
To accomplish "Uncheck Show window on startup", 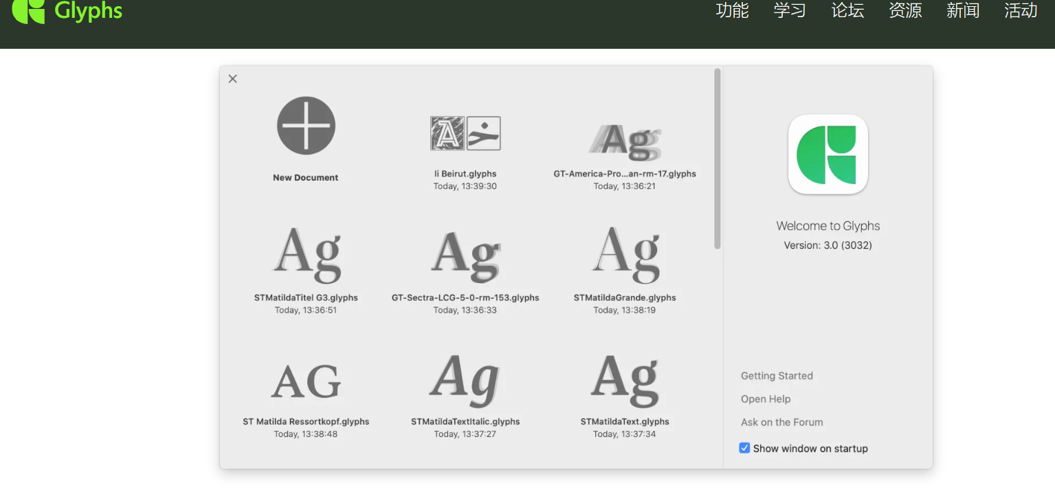I will click(744, 448).
